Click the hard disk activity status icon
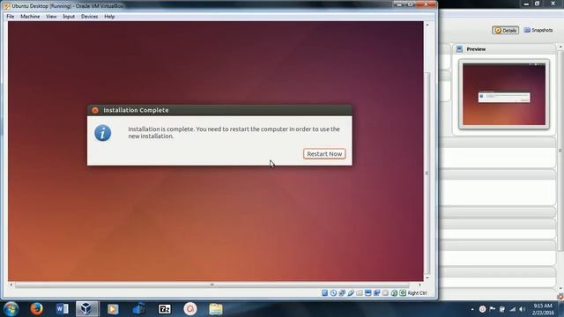Viewport: 564px width, 317px height. point(324,293)
